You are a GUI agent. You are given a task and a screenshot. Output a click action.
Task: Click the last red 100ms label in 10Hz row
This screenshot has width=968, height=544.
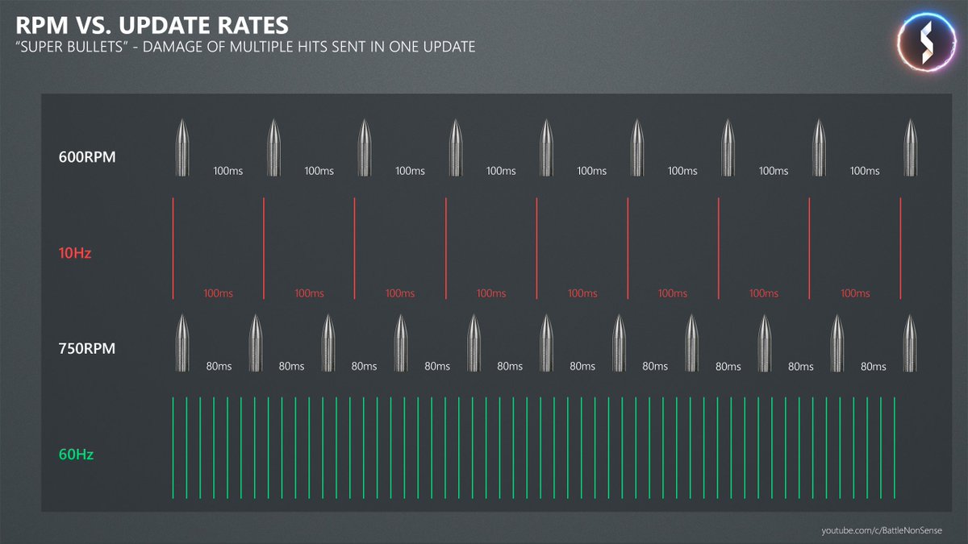point(855,293)
